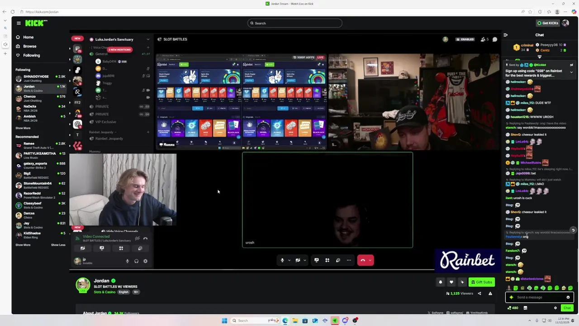Click the sparkle subscribe icon beside Gift Subs

[462, 282]
